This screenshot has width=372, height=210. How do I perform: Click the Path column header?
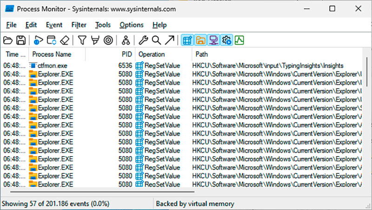[x=277, y=54]
